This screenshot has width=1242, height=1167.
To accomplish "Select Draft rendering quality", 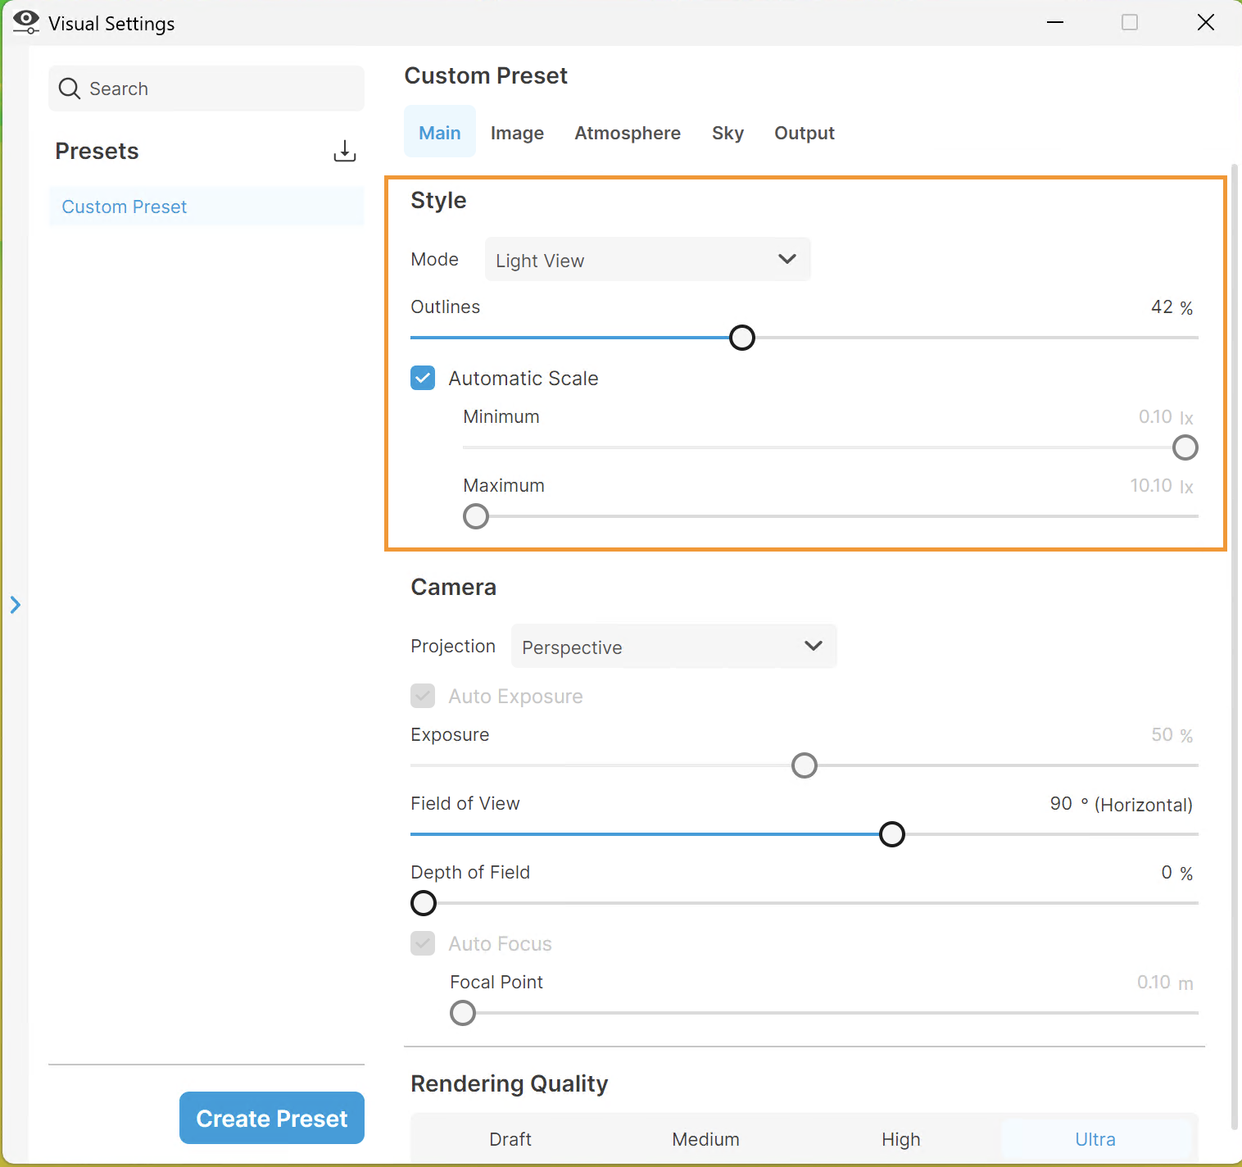I will click(510, 1139).
